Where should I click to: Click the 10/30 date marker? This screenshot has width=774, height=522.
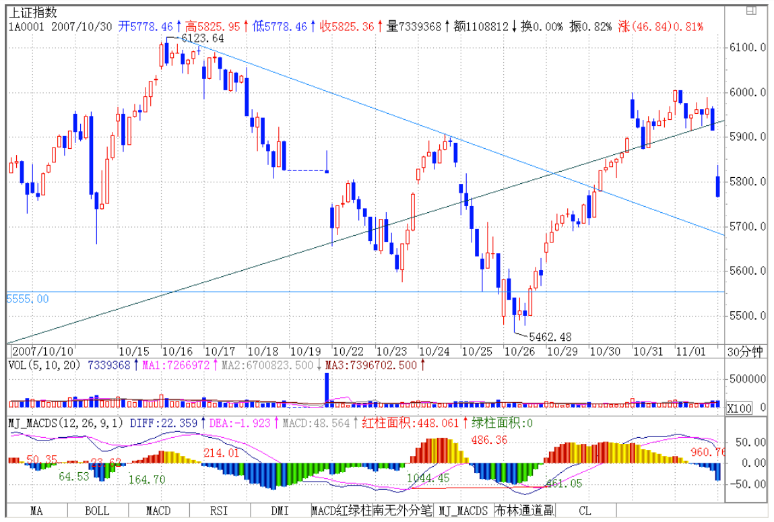pyautogui.click(x=605, y=352)
